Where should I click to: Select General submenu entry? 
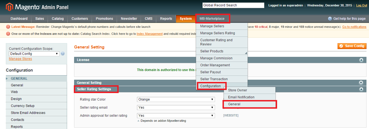(x=250, y=104)
